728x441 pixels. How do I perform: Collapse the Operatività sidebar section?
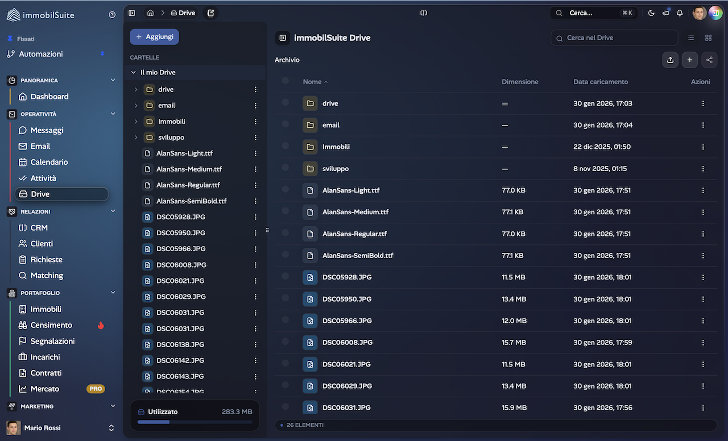[x=113, y=114]
